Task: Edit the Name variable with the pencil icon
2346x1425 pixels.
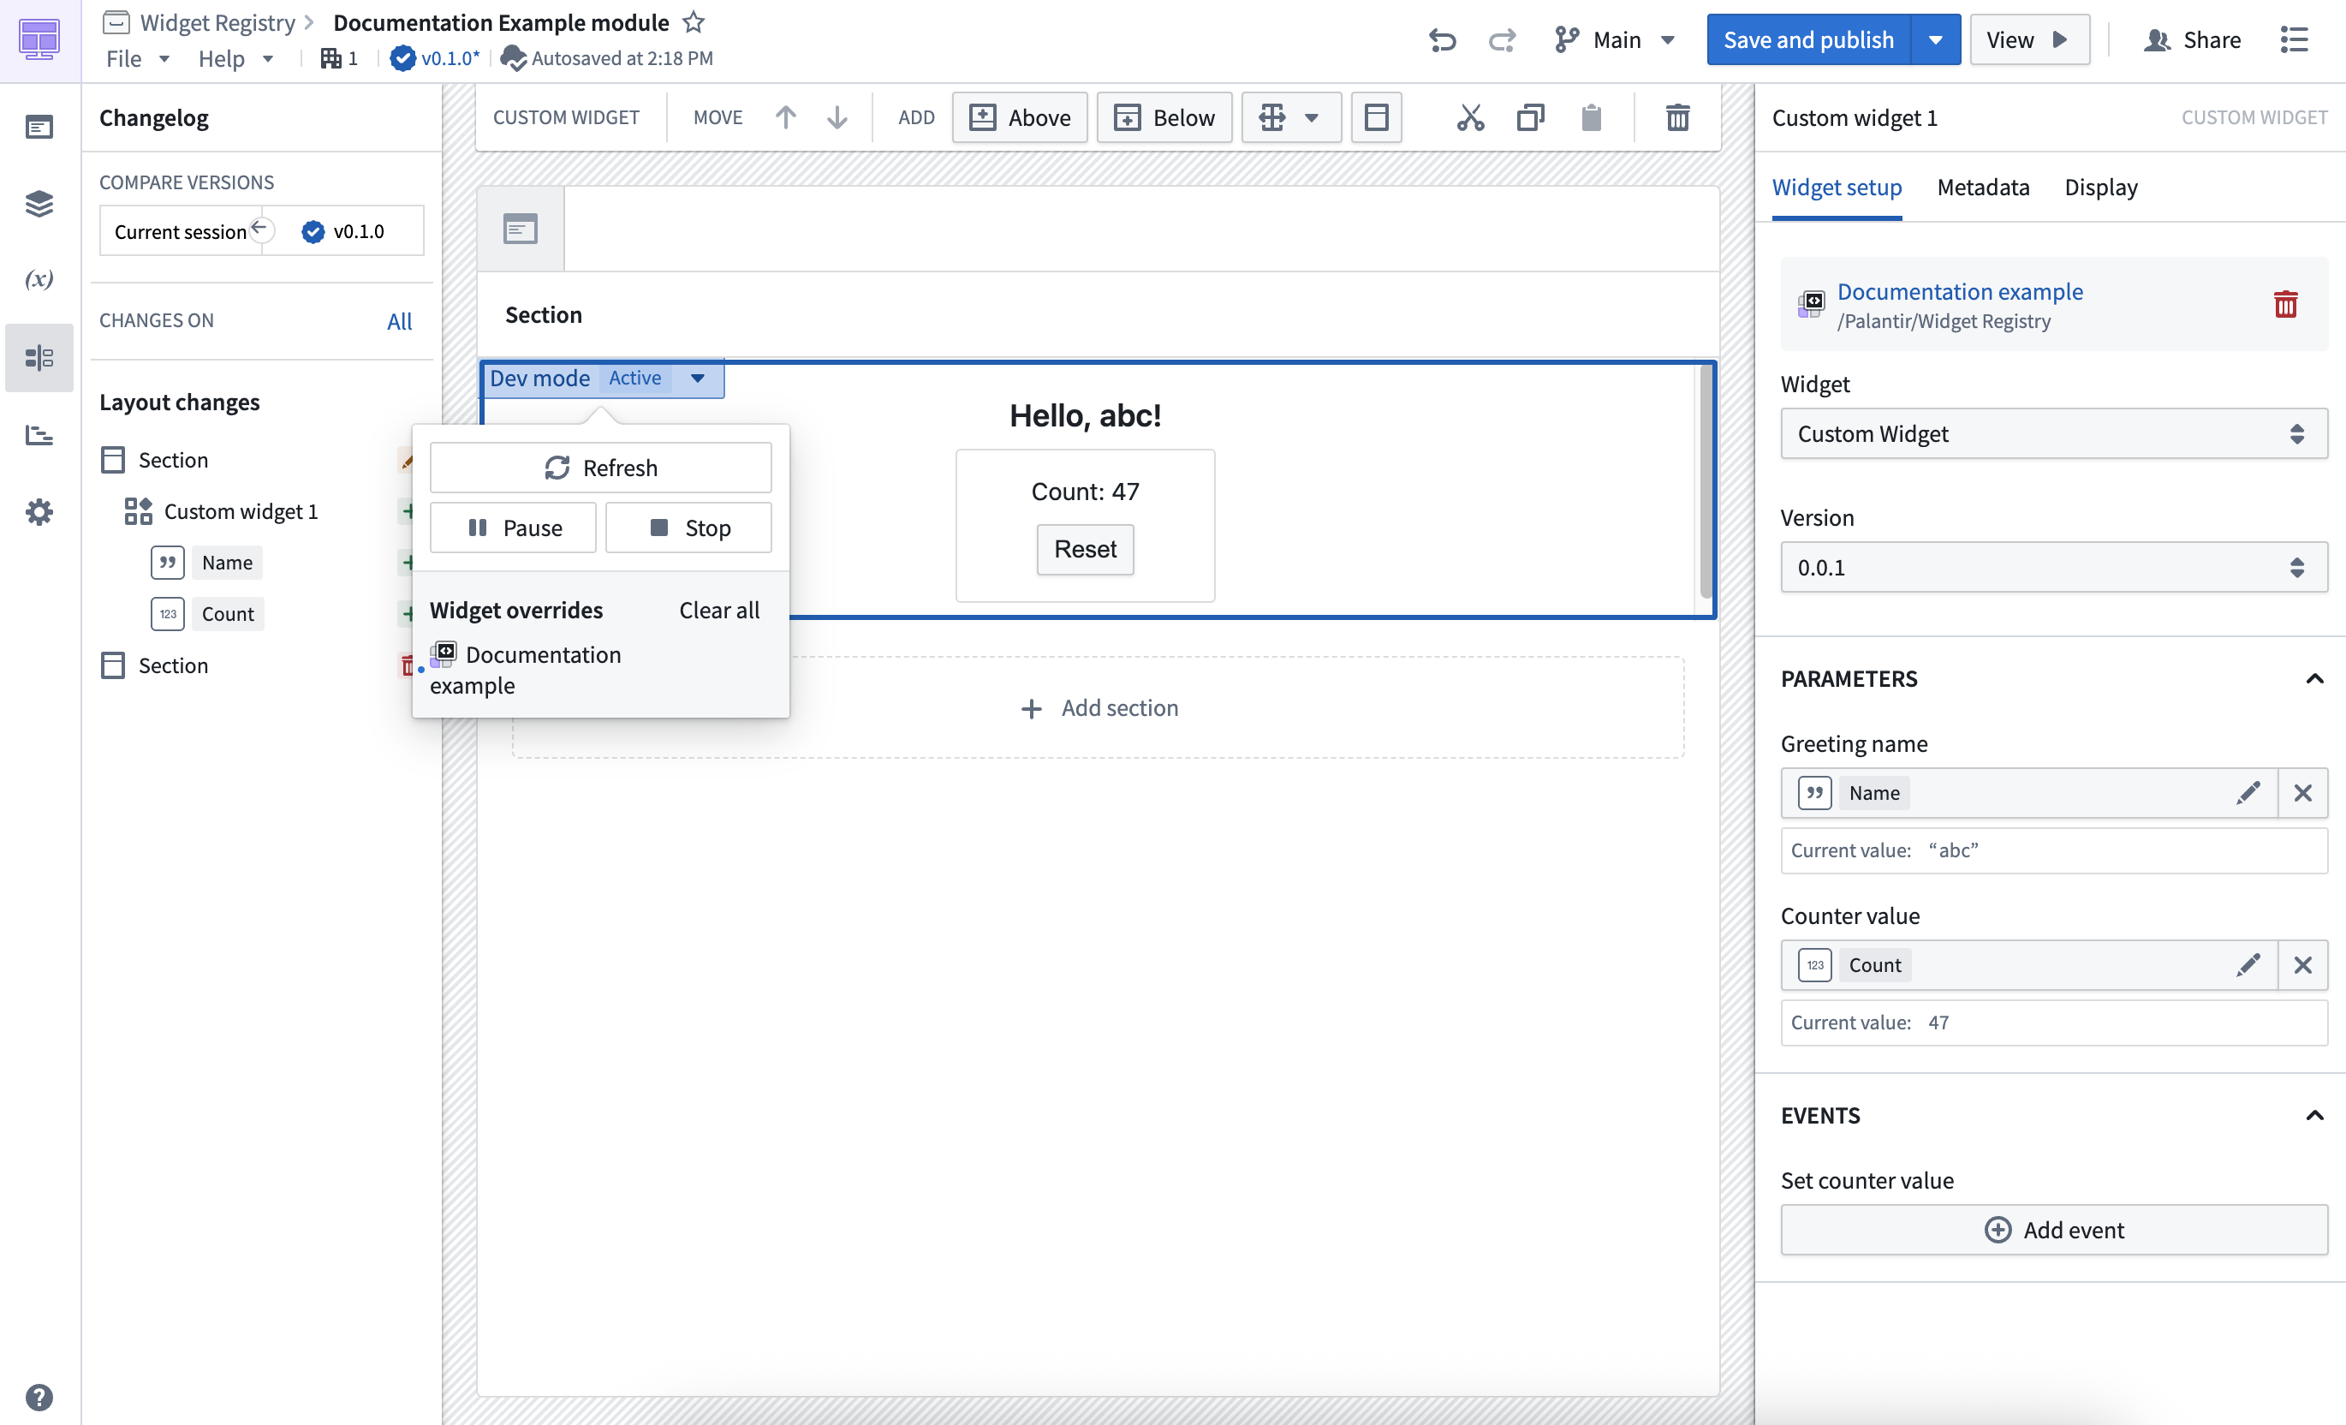Action: point(2248,792)
